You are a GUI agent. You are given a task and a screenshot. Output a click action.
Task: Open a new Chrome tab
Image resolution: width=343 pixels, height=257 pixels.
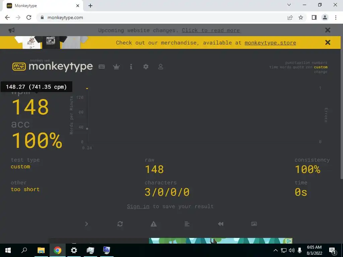point(90,6)
